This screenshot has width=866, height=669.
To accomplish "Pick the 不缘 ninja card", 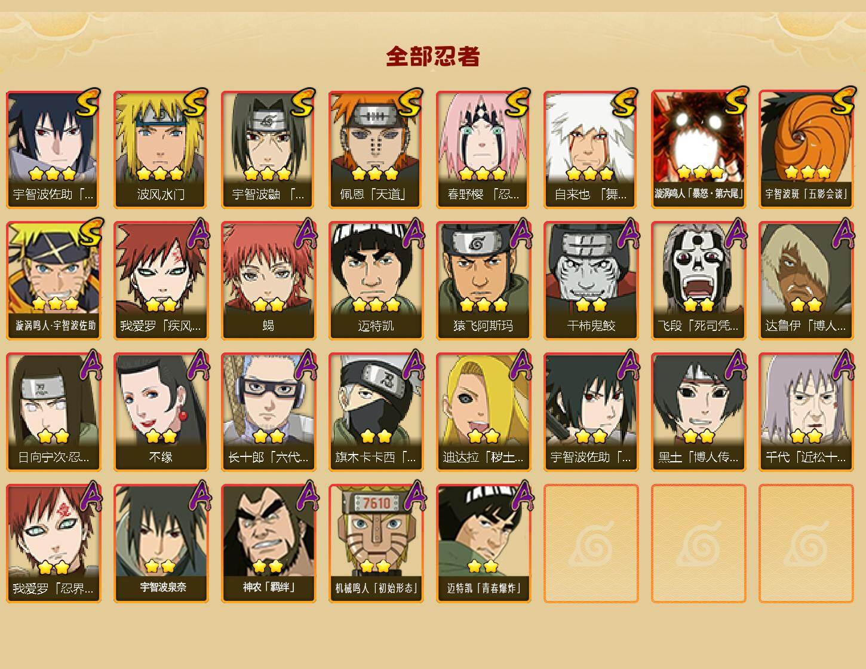I will [161, 412].
